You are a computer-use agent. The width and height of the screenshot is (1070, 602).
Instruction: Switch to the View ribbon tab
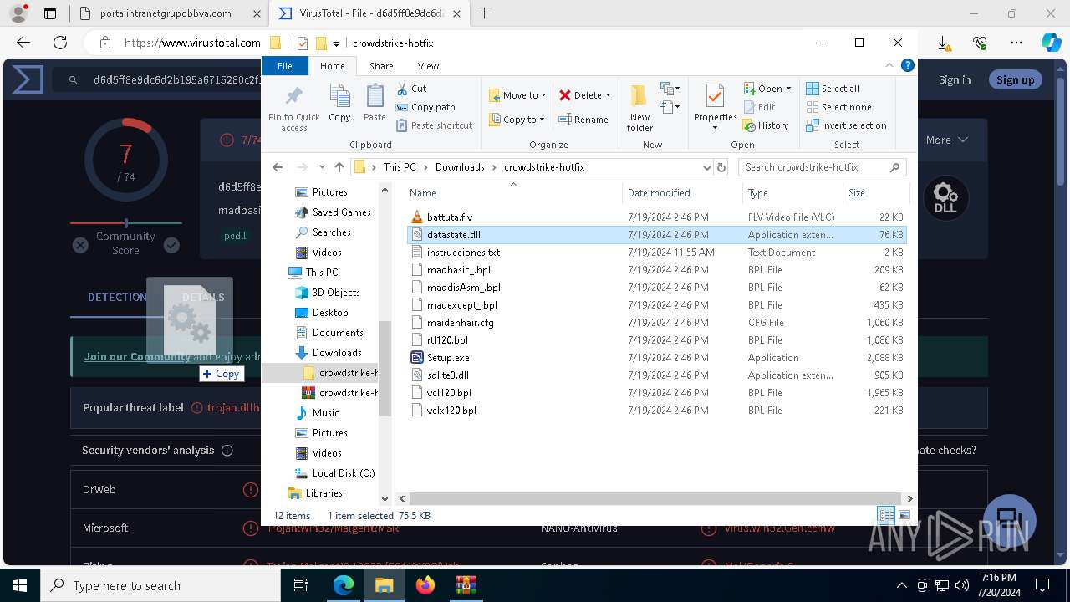pos(428,66)
